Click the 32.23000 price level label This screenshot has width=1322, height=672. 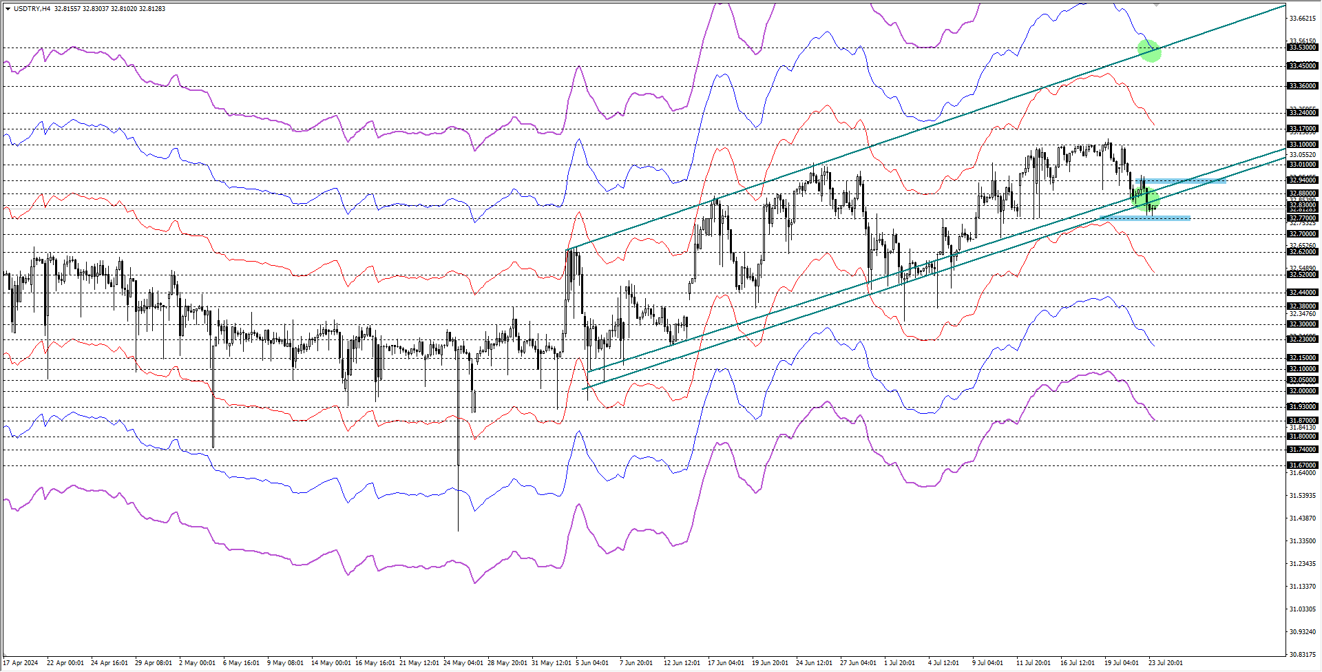pos(1303,339)
